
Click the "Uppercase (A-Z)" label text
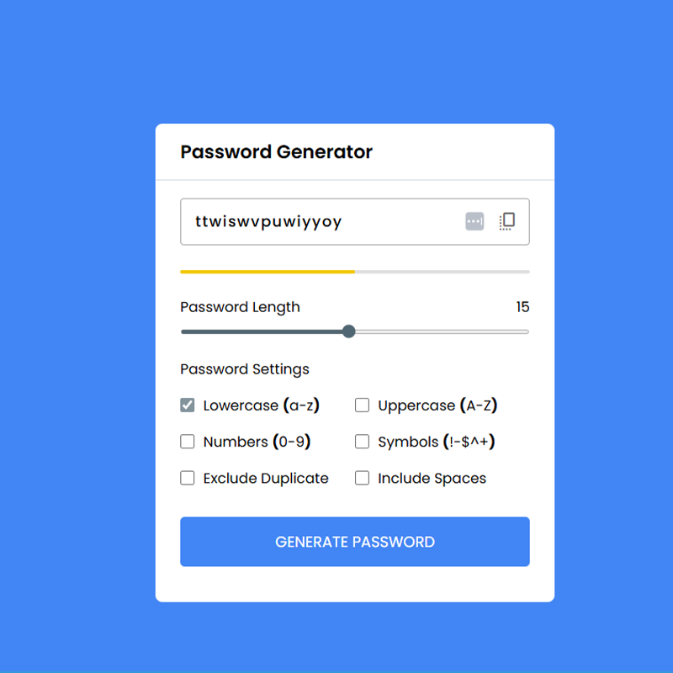coord(437,405)
